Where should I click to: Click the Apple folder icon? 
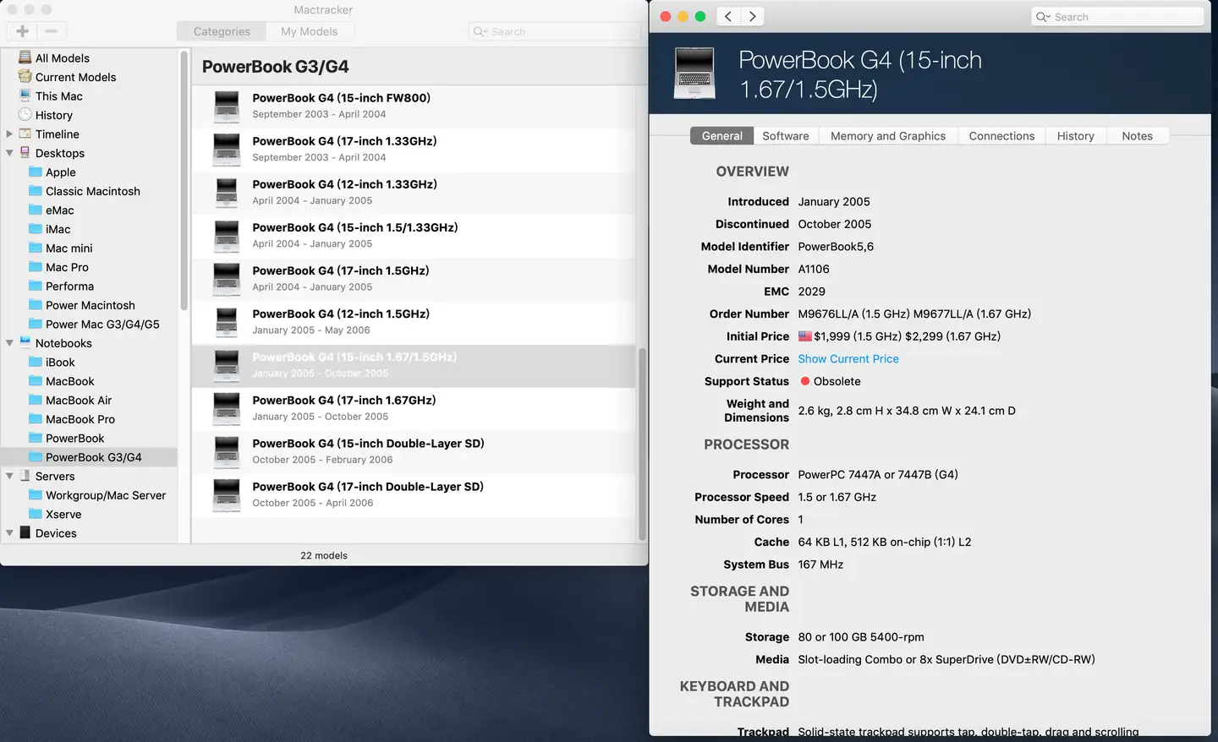pyautogui.click(x=36, y=172)
